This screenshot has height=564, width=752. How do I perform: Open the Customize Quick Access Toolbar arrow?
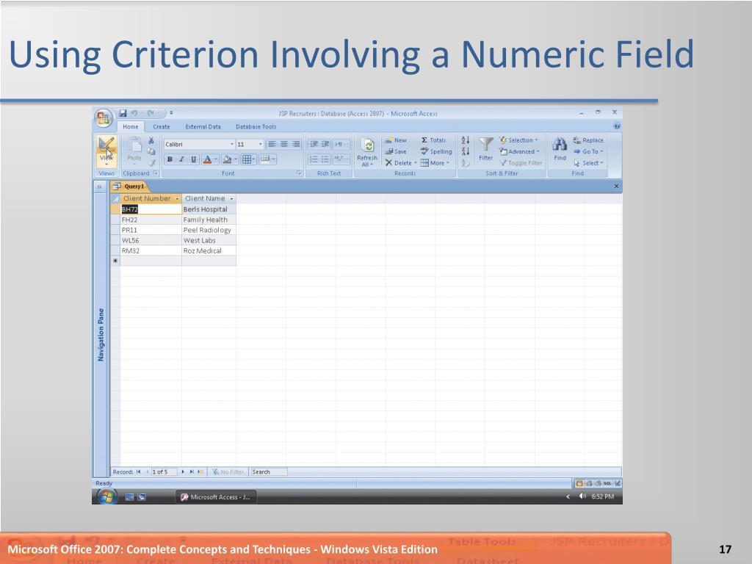(x=171, y=113)
